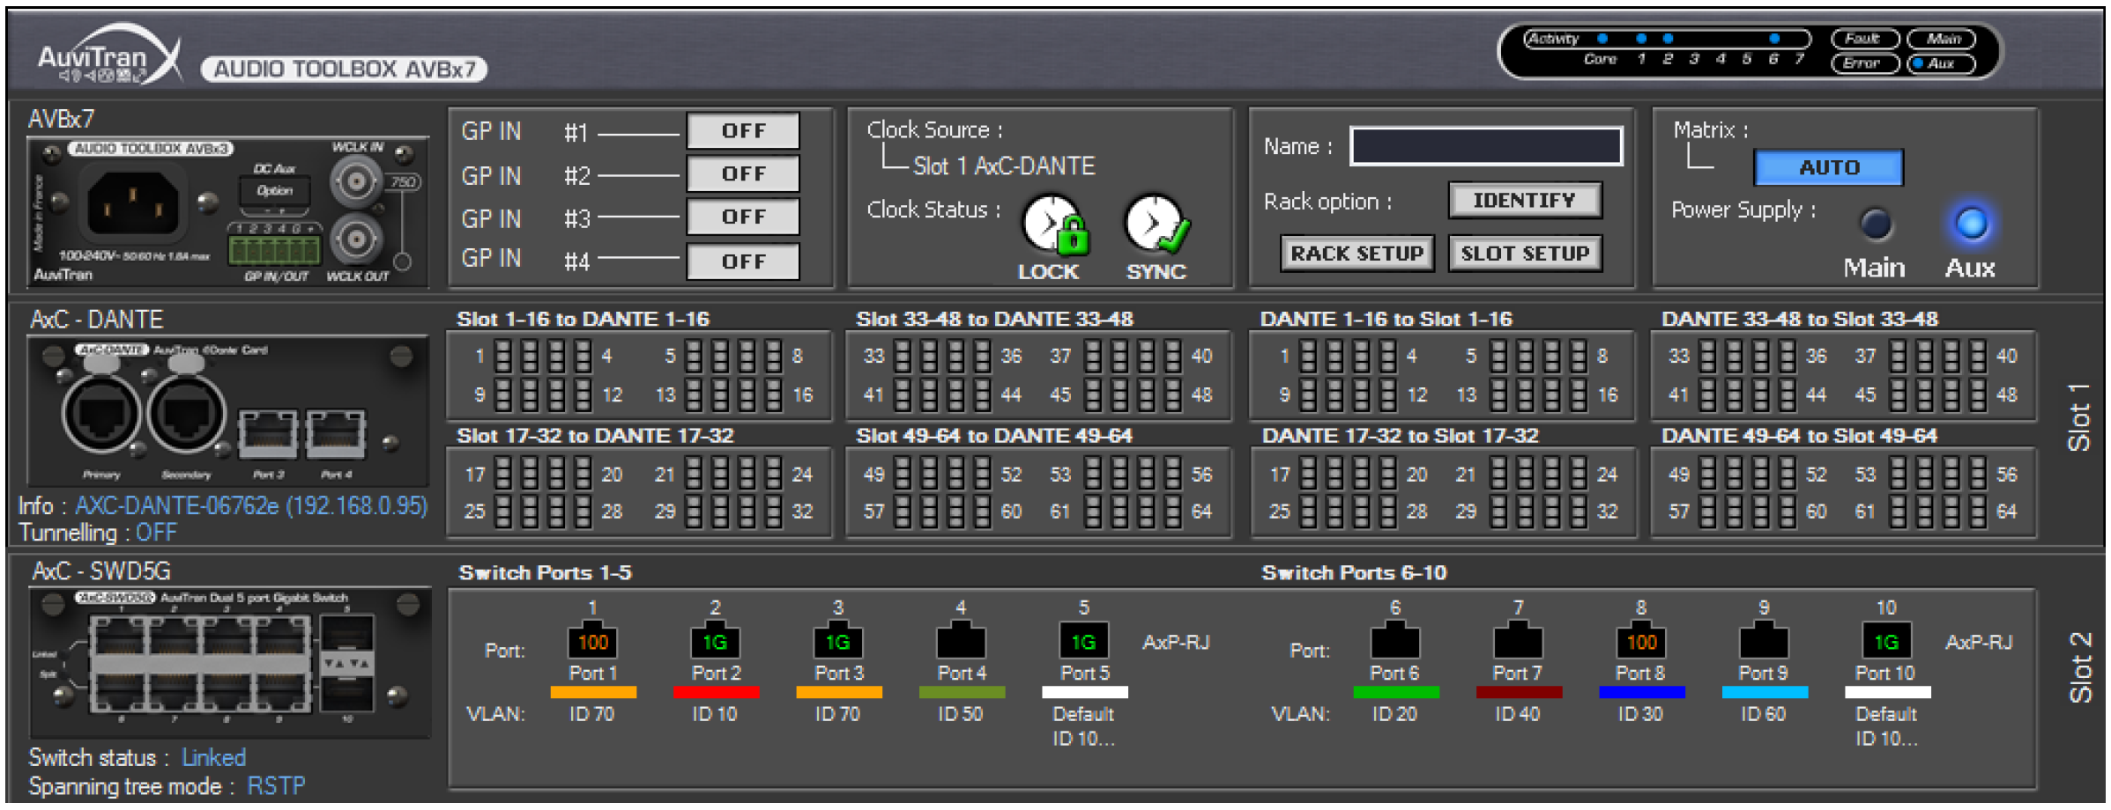2111x810 pixels.
Task: Open the AxC-DANTE card image
Action: click(227, 411)
